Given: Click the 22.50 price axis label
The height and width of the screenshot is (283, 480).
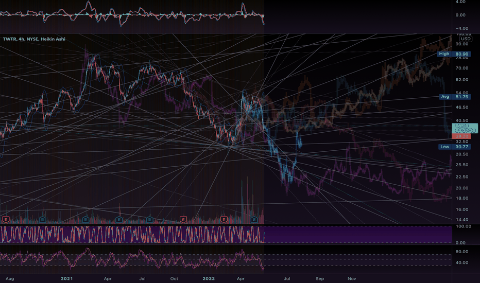Looking at the screenshot, I should (x=462, y=177).
